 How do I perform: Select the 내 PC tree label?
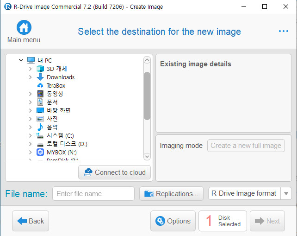[45, 60]
